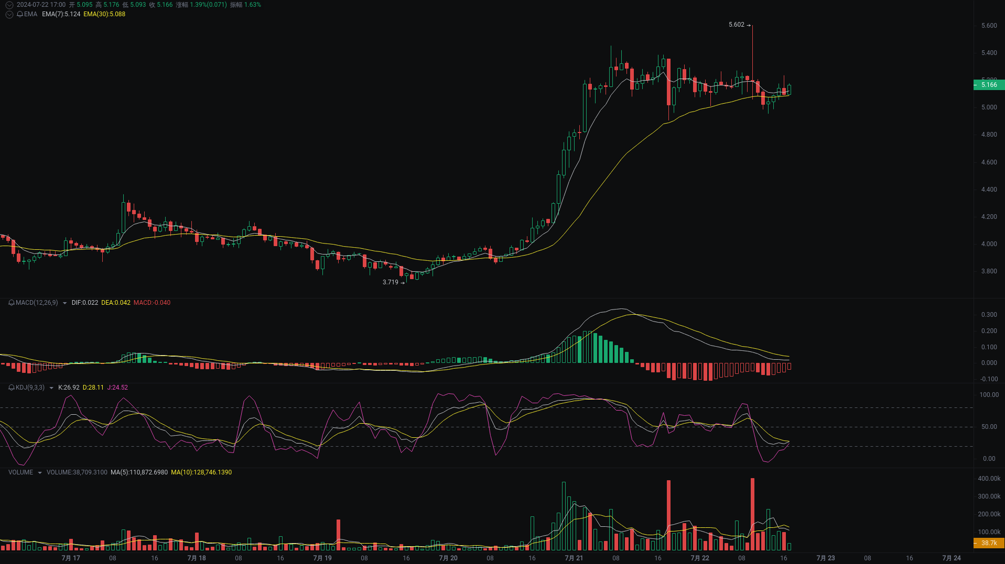Click the amplitude 1.63% value
The width and height of the screenshot is (1005, 564).
point(253,5)
